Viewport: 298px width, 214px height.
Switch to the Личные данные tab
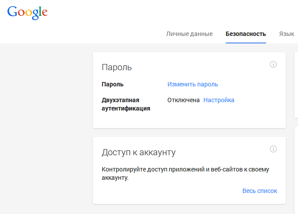point(189,34)
